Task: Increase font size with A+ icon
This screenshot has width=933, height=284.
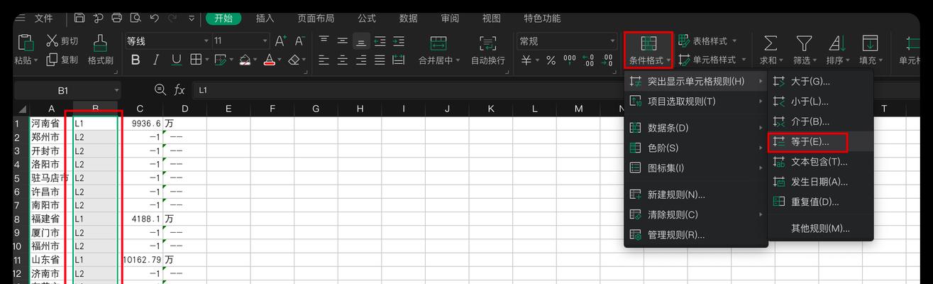Action: point(281,41)
